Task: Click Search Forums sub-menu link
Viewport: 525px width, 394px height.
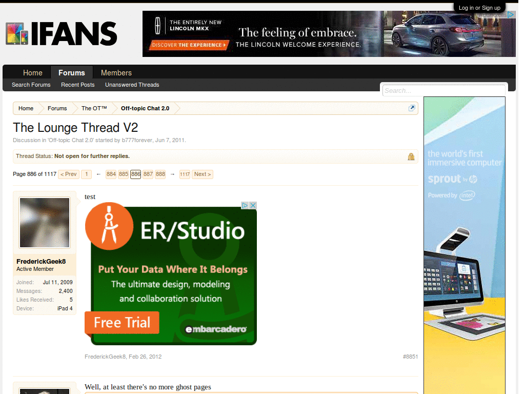Action: click(x=31, y=85)
